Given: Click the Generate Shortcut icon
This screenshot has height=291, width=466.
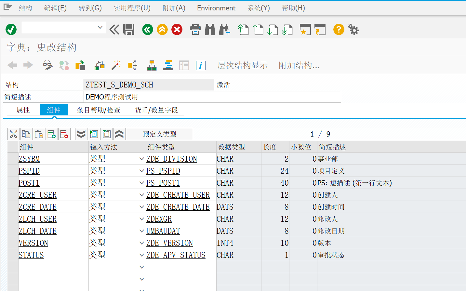Looking at the screenshot, I should [x=320, y=30].
